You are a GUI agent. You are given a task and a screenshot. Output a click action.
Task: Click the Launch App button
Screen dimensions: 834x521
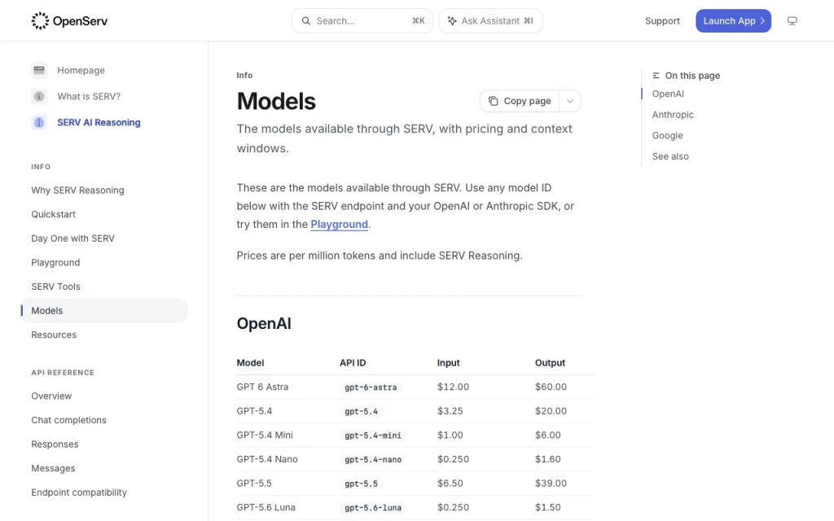coord(734,20)
